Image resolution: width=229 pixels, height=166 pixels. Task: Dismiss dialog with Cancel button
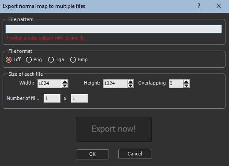pyautogui.click(x=135, y=154)
